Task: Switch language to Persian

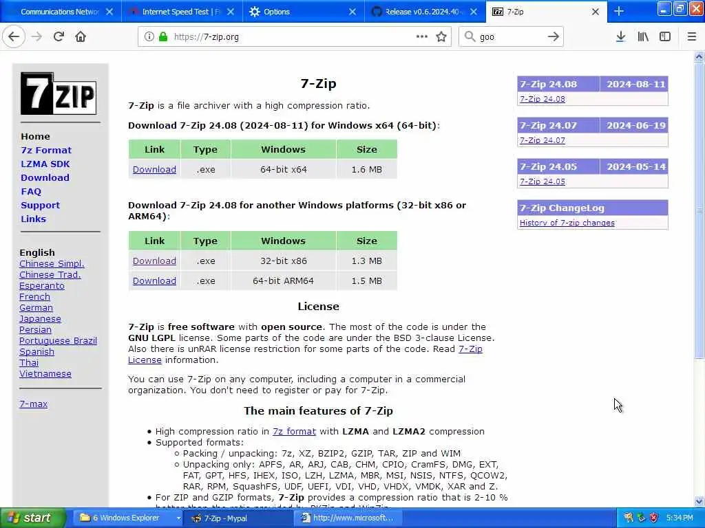Action: click(x=35, y=329)
